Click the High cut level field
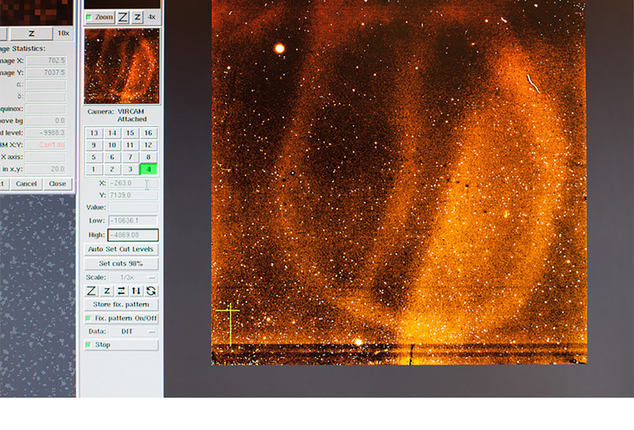Image resolution: width=634 pixels, height=430 pixels. pos(133,235)
